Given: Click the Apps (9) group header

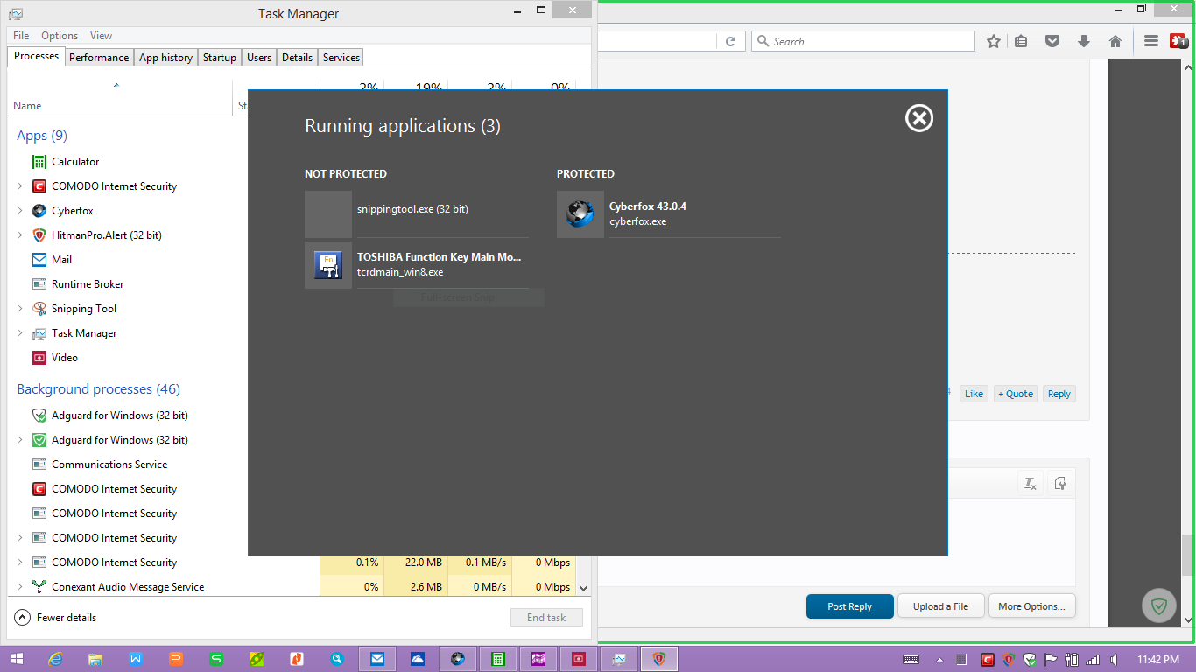Looking at the screenshot, I should pyautogui.click(x=42, y=136).
